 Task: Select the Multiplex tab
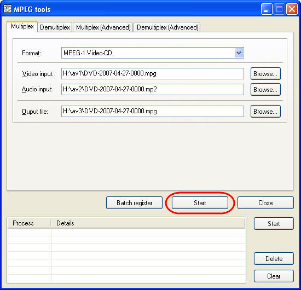pyautogui.click(x=22, y=26)
